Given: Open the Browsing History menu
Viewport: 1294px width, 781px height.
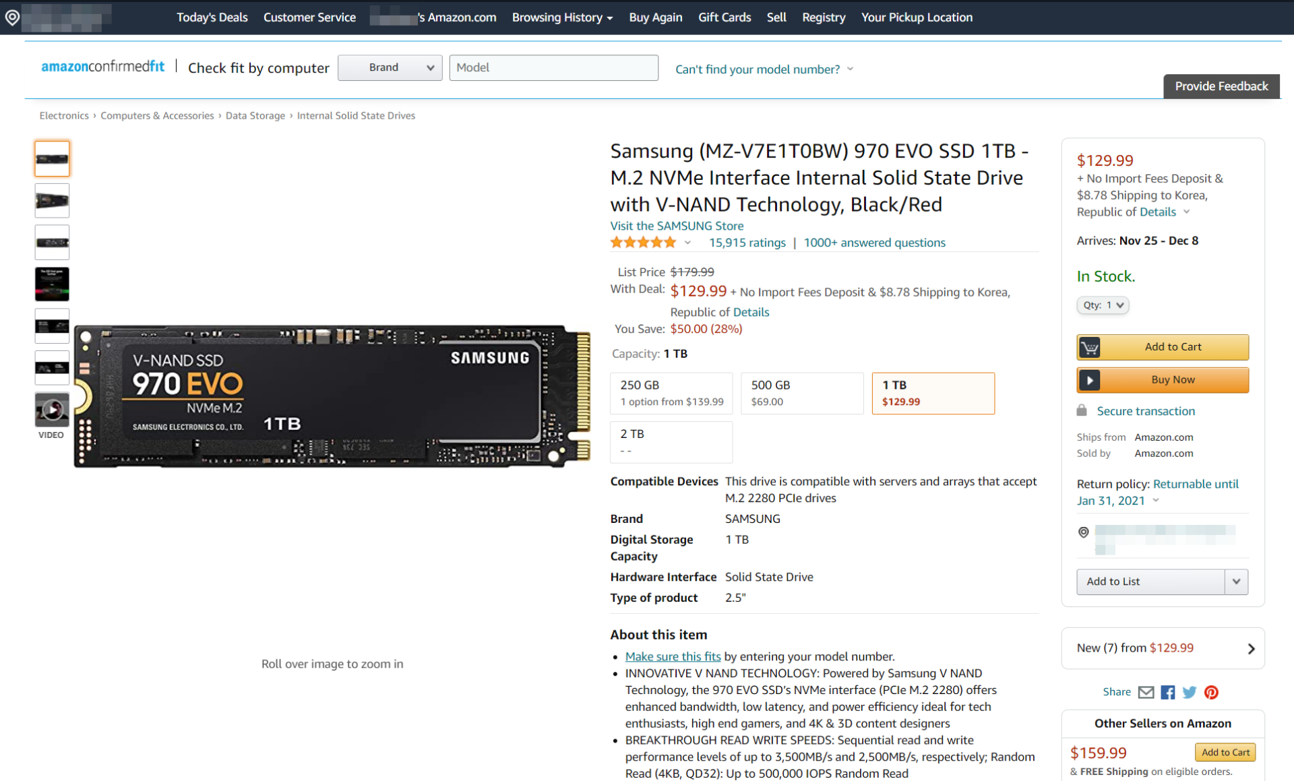Looking at the screenshot, I should click(562, 18).
